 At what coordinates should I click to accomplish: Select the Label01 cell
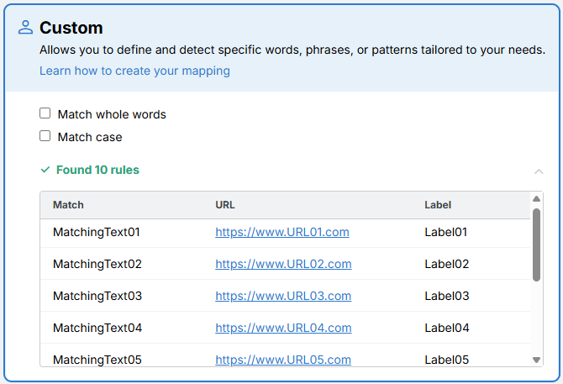click(x=445, y=232)
